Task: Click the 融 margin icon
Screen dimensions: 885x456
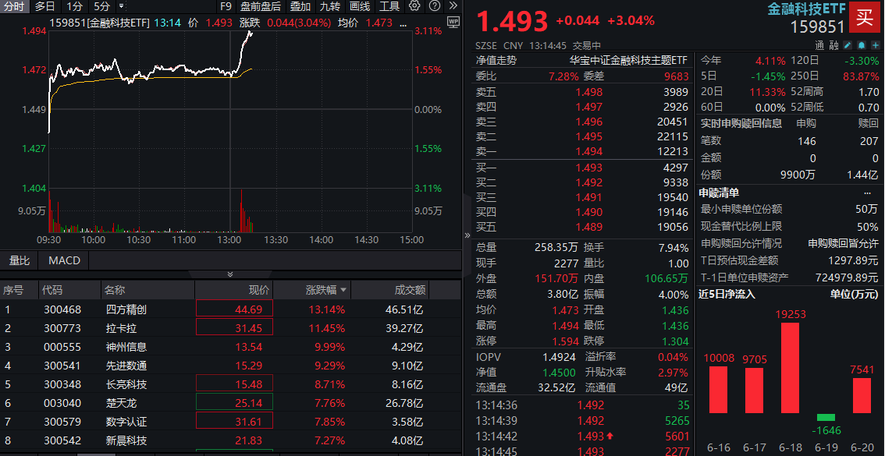Action: 834,45
